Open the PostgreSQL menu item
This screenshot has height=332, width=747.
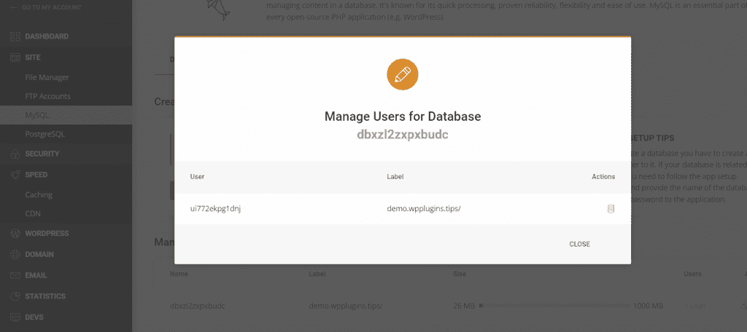tap(46, 135)
